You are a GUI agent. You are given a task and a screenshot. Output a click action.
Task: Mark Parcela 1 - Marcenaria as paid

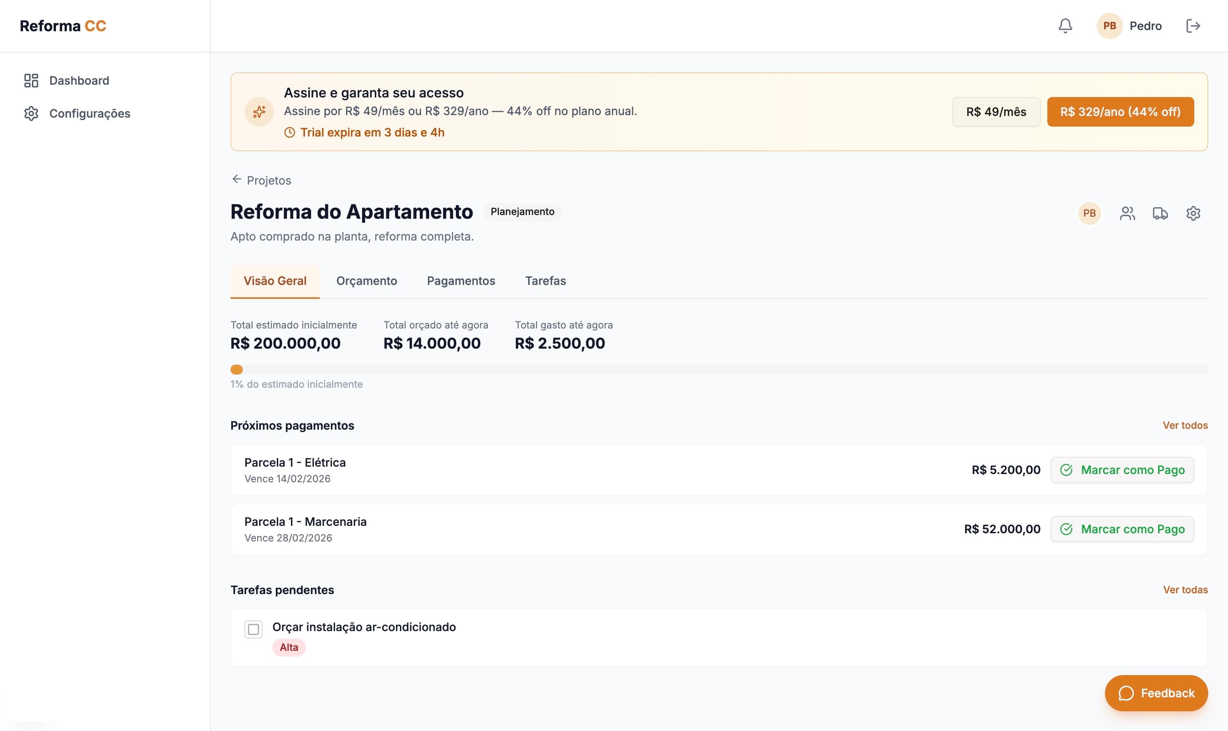pos(1122,529)
